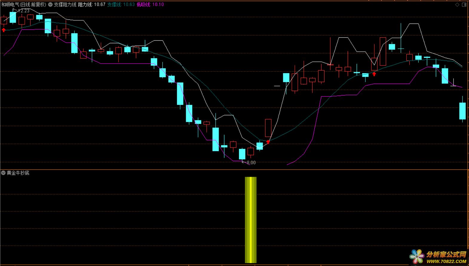Click the red buy arrow at chart's far left
This screenshot has width=469, height=266.
pos(4,30)
